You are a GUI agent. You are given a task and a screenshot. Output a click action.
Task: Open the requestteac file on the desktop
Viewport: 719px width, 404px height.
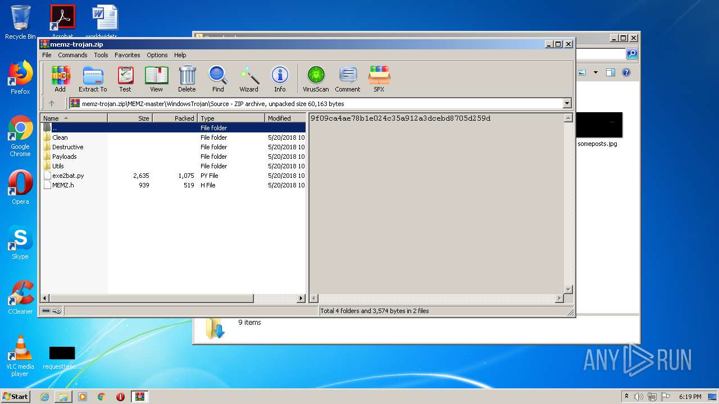pyautogui.click(x=62, y=357)
